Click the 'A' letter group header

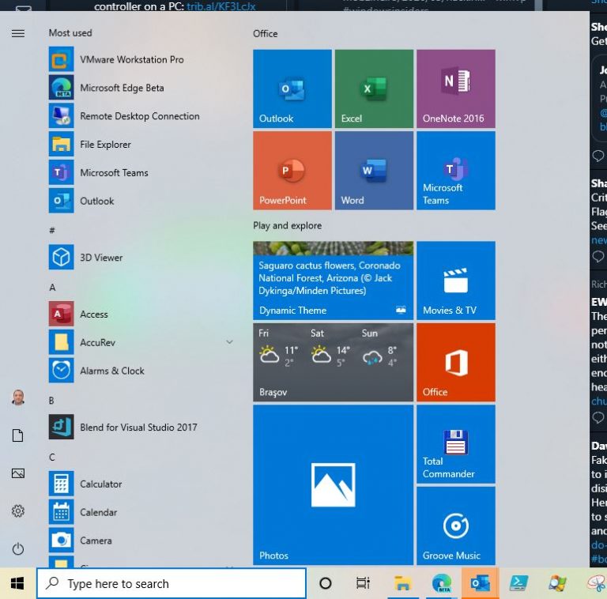point(52,288)
